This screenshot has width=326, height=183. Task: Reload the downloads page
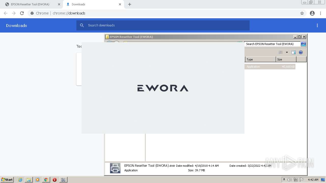(x=22, y=13)
